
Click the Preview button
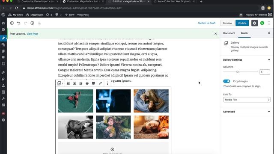coord(227,23)
